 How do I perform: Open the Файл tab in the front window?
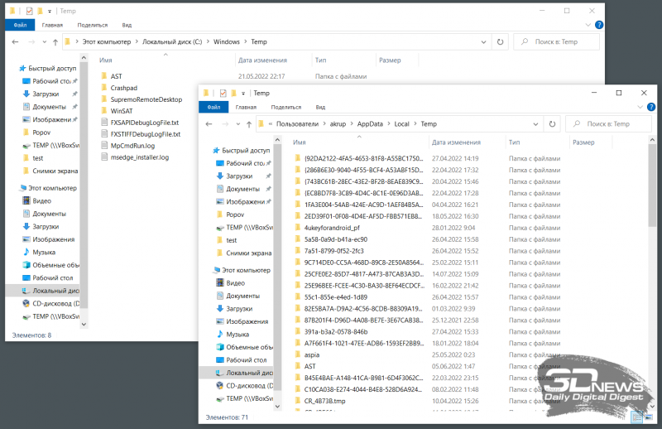point(213,107)
